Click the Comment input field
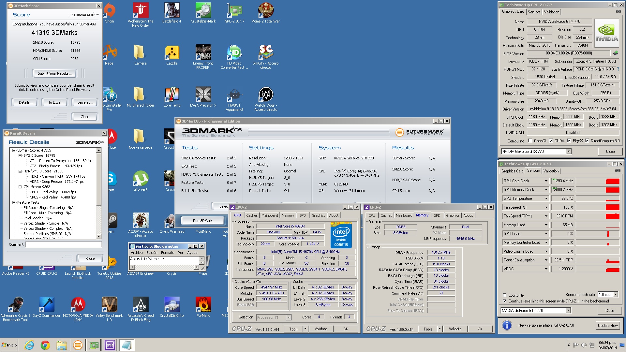This screenshot has height=352, width=626. tap(64, 244)
